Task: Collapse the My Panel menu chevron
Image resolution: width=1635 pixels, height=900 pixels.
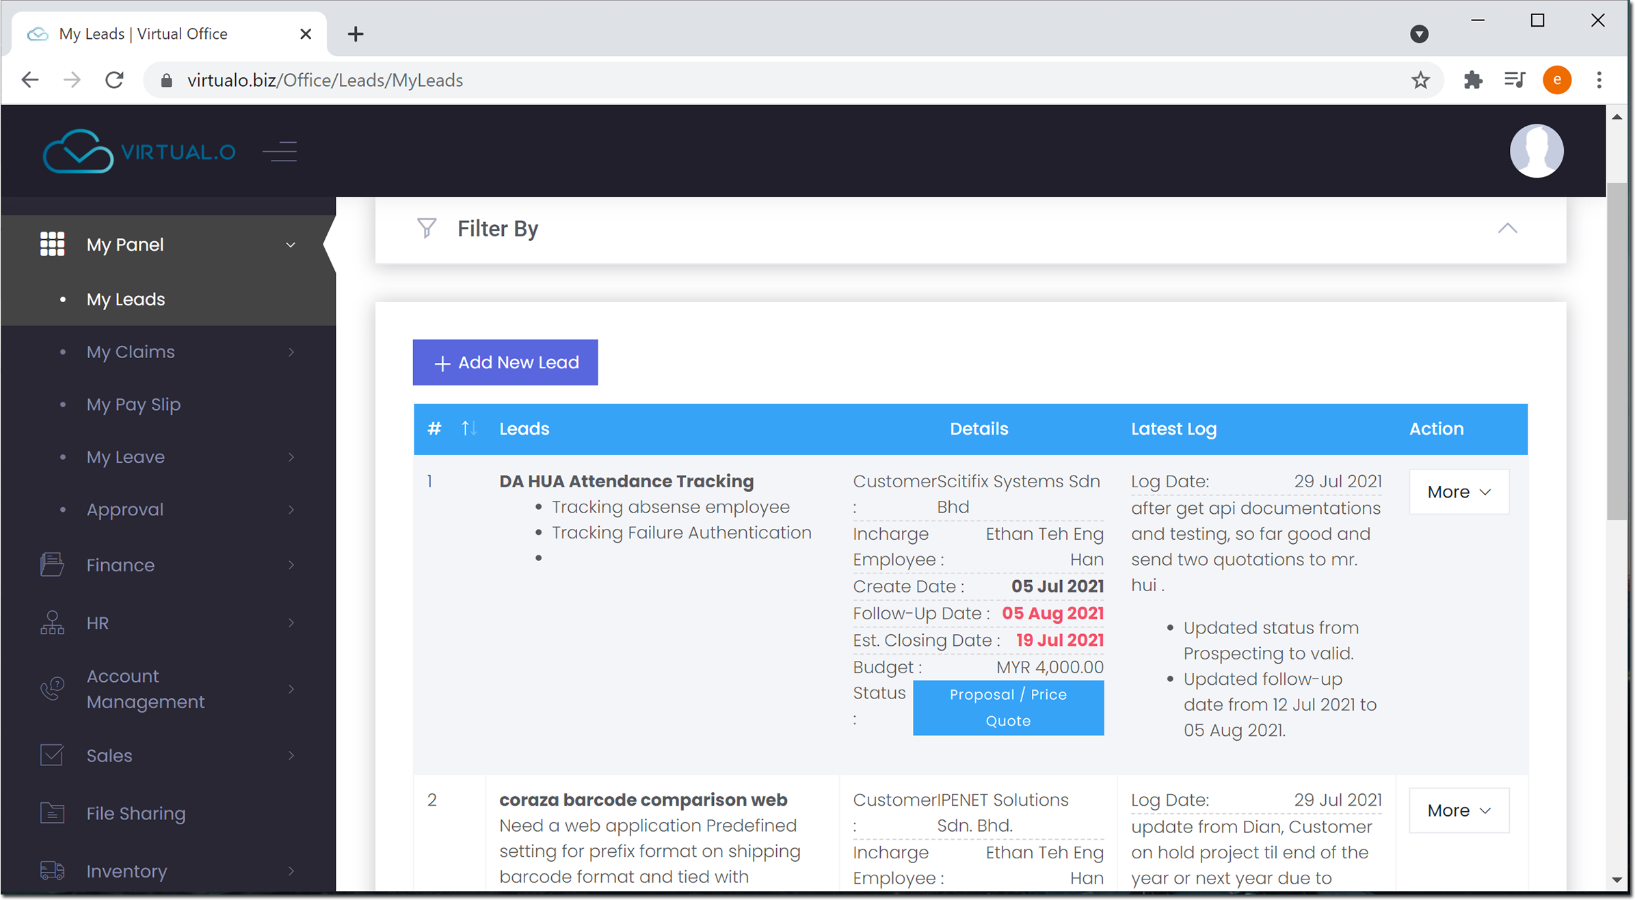Action: [291, 245]
